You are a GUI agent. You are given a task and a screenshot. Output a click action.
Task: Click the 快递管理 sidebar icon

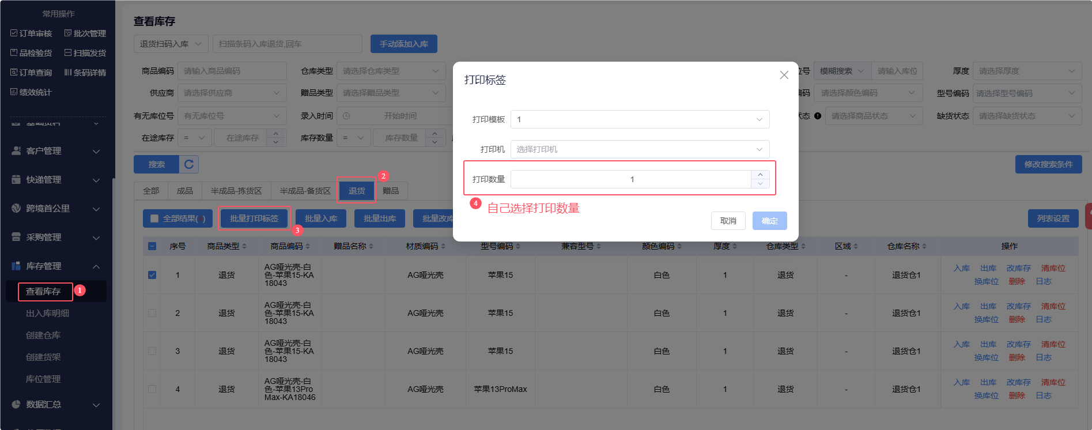coord(16,180)
